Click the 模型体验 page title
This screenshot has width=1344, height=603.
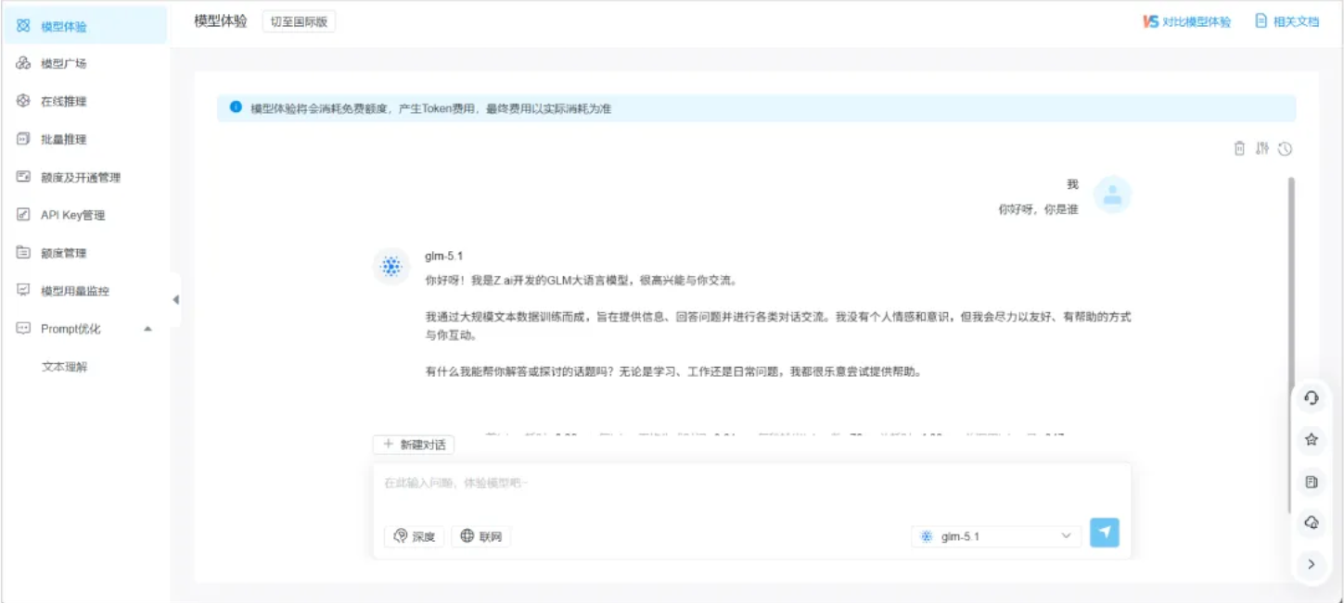[x=221, y=21]
